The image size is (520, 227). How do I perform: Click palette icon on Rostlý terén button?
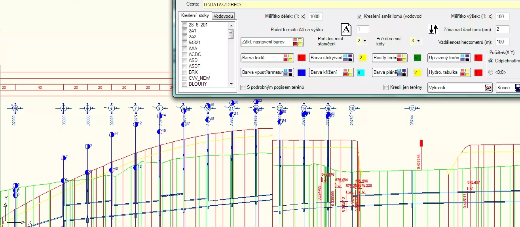(402, 58)
